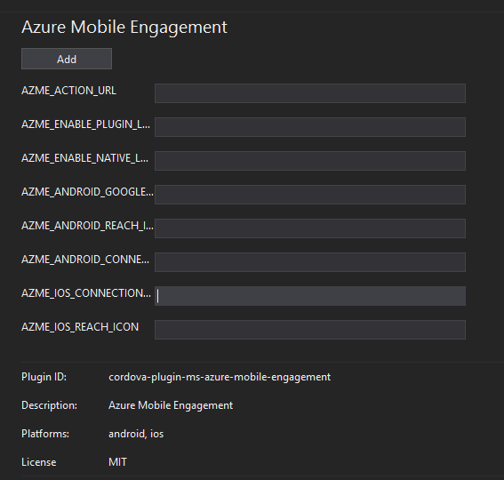
Task: Select the cordova-plugin-ms-azure-mobile-engagement plugin ID text
Action: click(220, 377)
